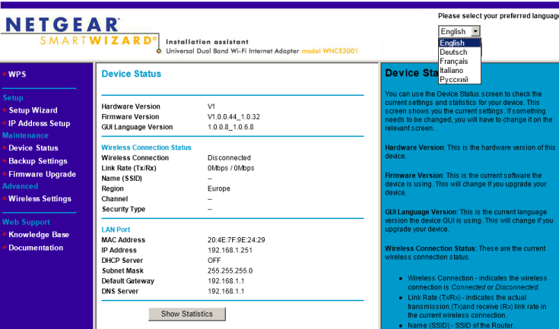Click the Device Status page title
559x329 pixels.
coord(131,74)
